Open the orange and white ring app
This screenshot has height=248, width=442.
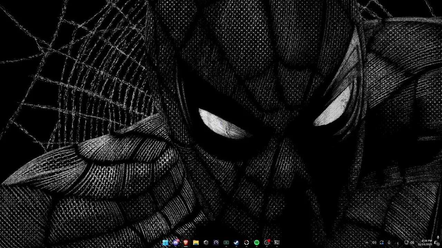click(x=247, y=242)
